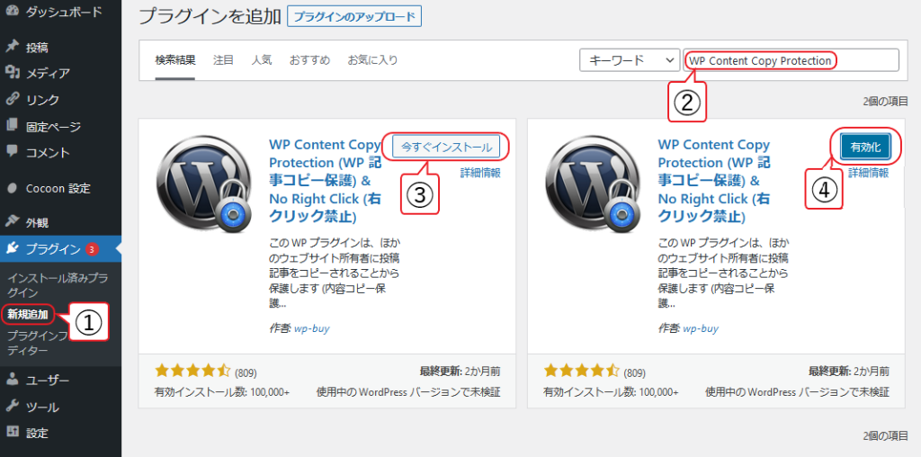Click the speech bubble icon beside コメント

click(12, 152)
